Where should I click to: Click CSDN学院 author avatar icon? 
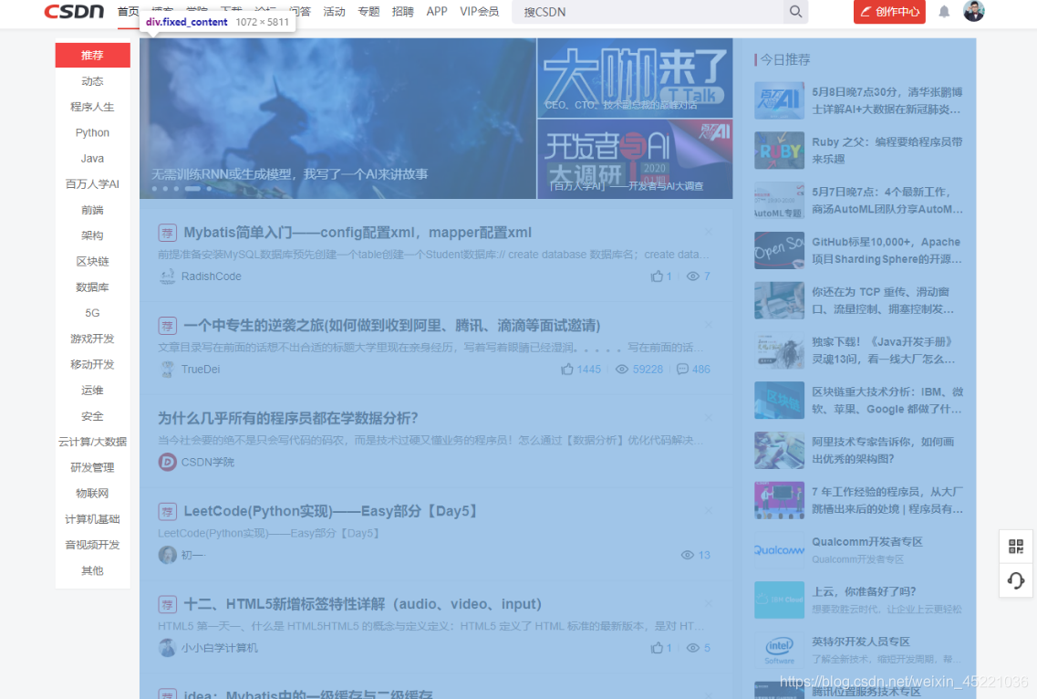click(x=167, y=462)
